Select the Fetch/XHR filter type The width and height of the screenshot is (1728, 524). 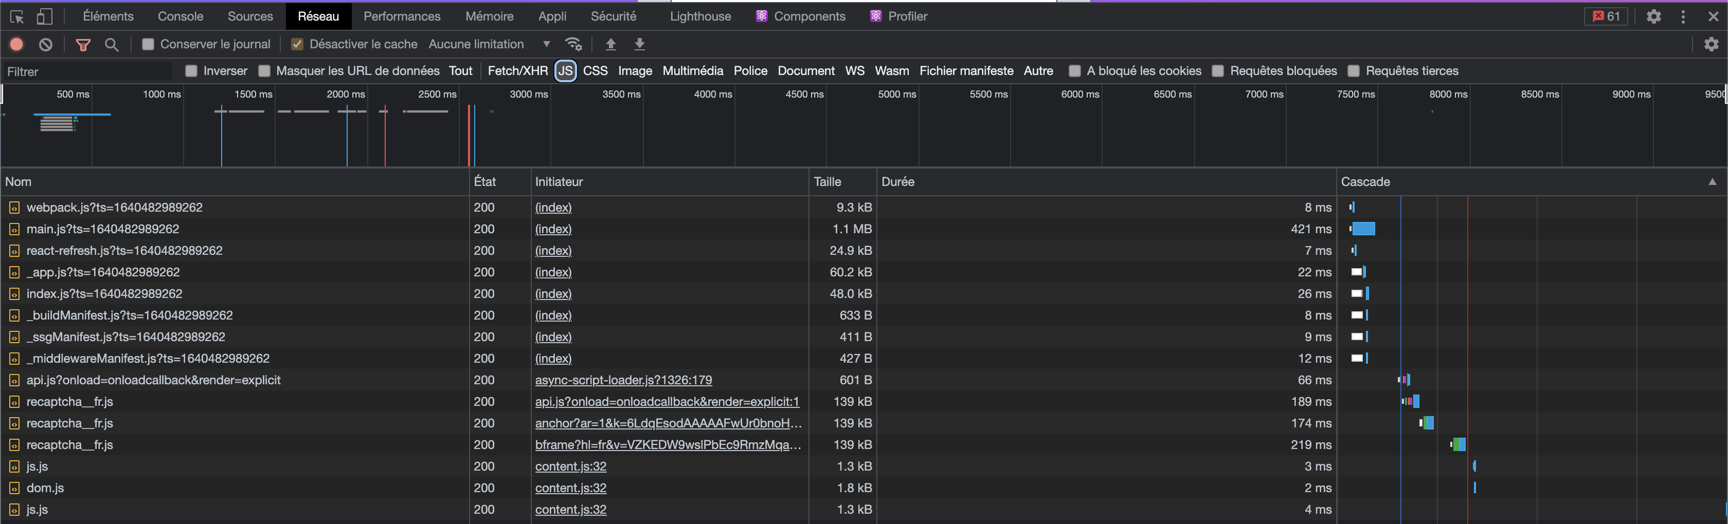pyautogui.click(x=518, y=71)
